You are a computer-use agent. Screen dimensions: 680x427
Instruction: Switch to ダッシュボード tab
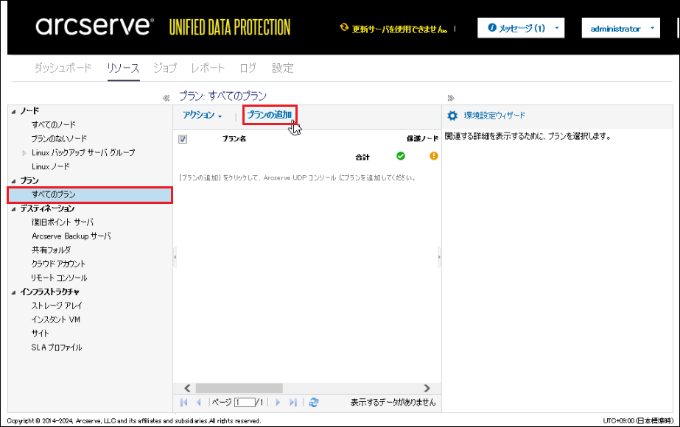(x=63, y=68)
